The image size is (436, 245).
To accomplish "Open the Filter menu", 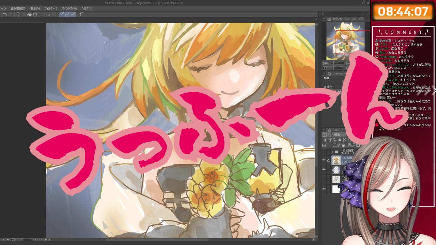I will click(x=51, y=8).
